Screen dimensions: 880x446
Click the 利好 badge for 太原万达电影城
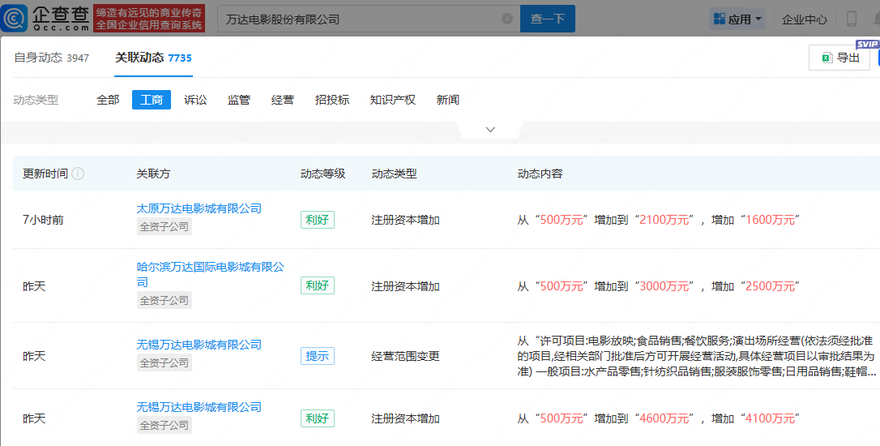pos(317,220)
